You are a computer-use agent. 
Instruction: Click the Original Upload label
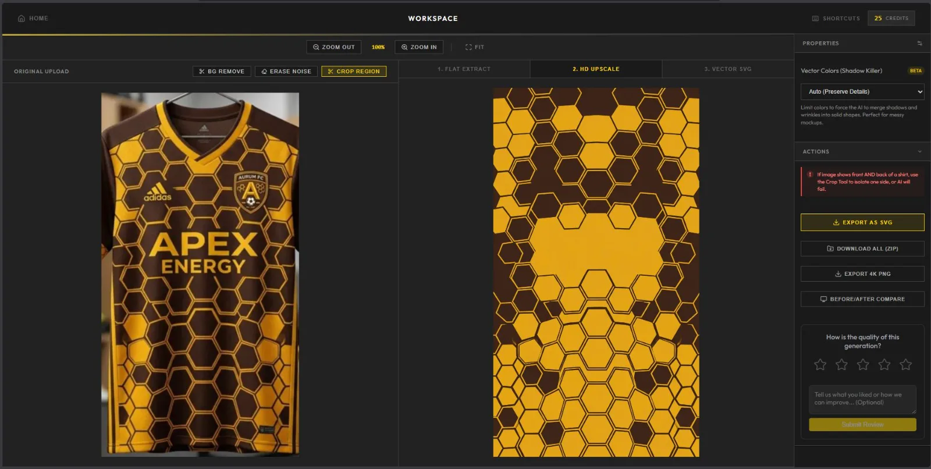[41, 72]
